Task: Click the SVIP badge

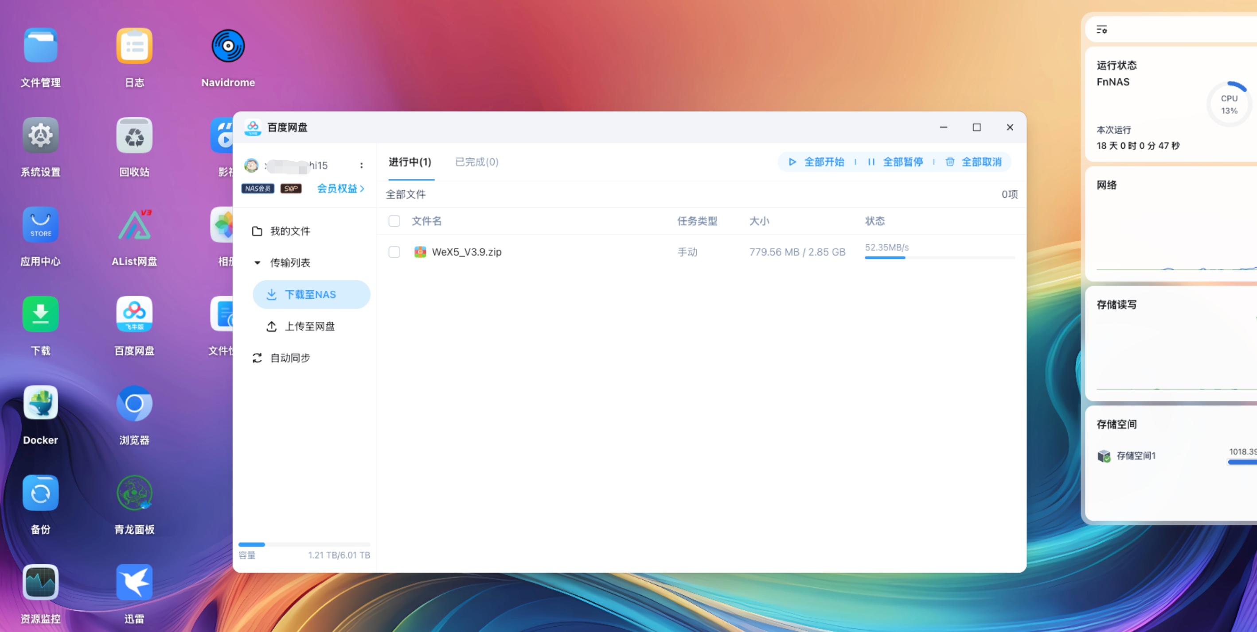Action: pyautogui.click(x=291, y=189)
